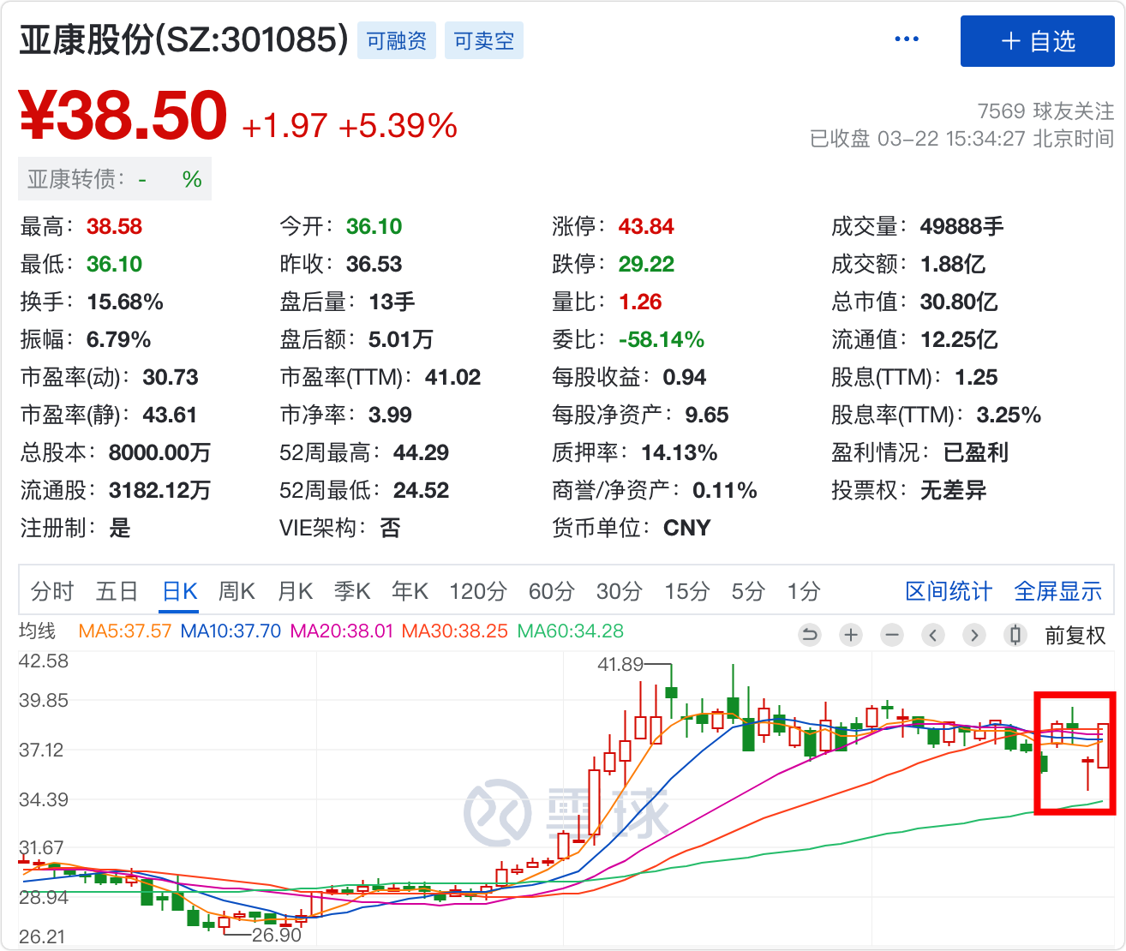Open the 前复权 adjustment dropdown

click(1075, 636)
